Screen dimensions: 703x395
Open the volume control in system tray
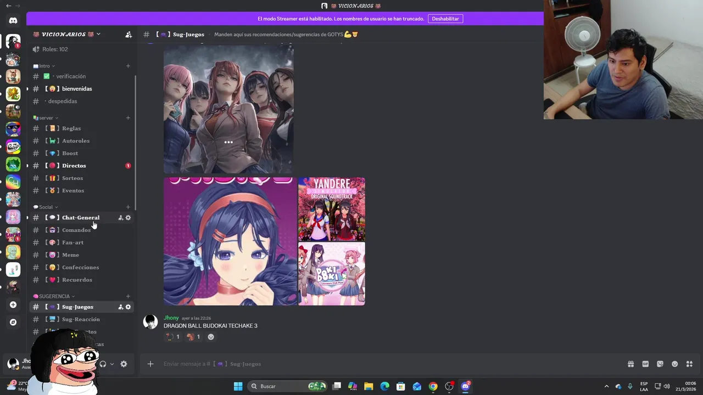coord(667,386)
